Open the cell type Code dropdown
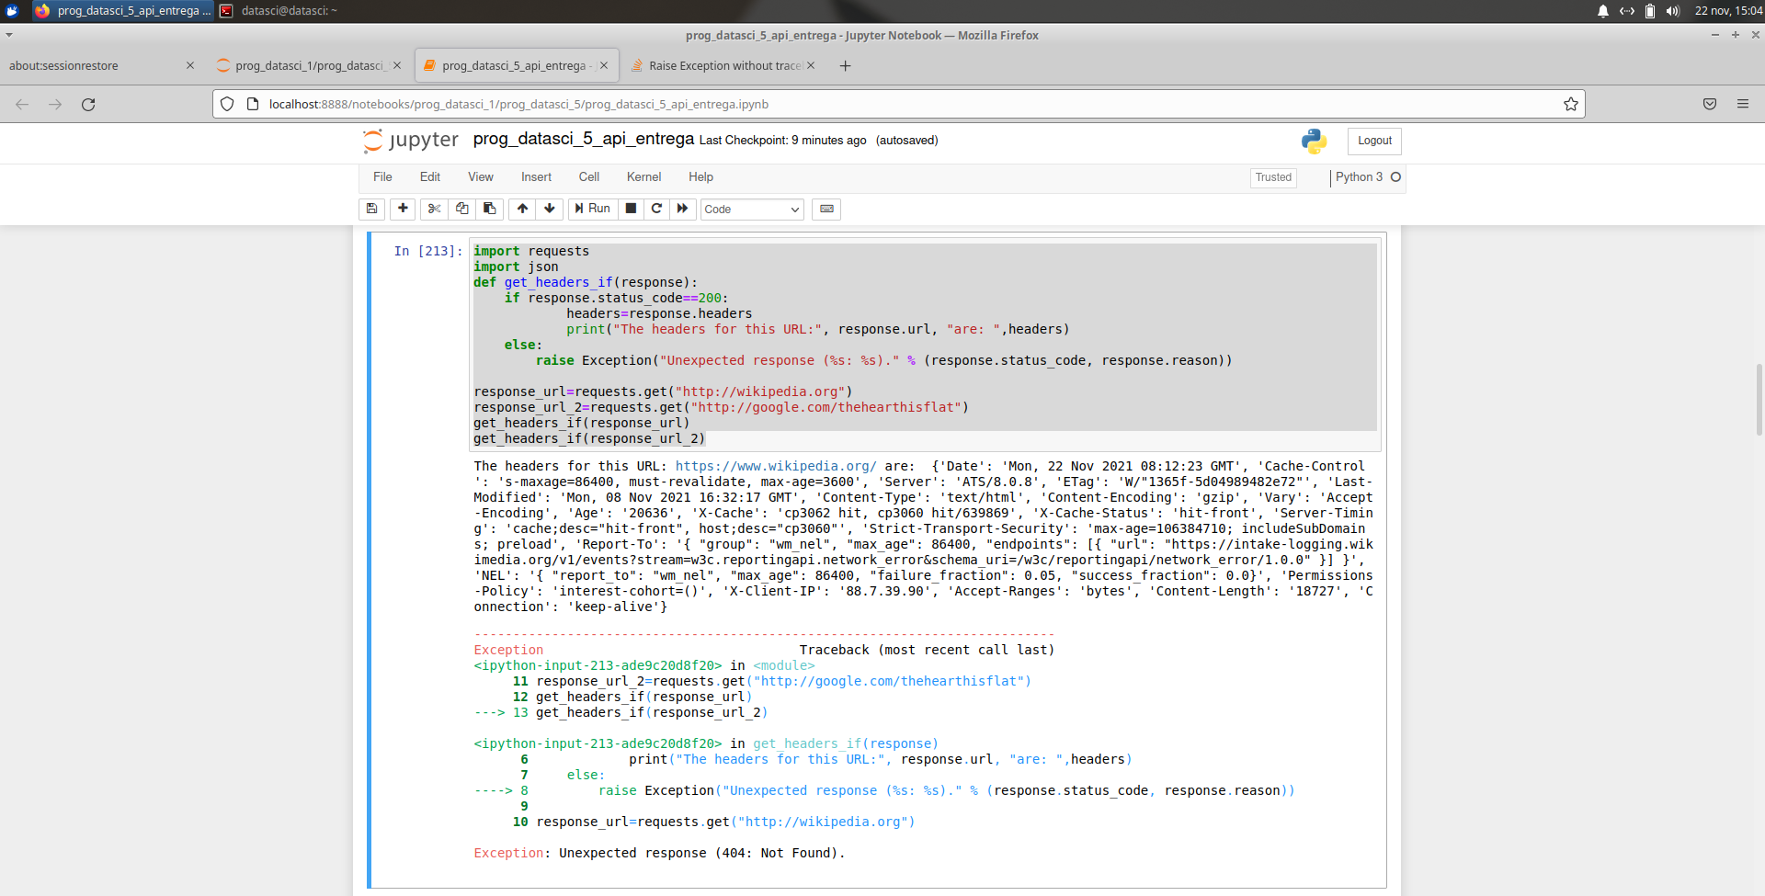The width and height of the screenshot is (1765, 896). click(752, 210)
